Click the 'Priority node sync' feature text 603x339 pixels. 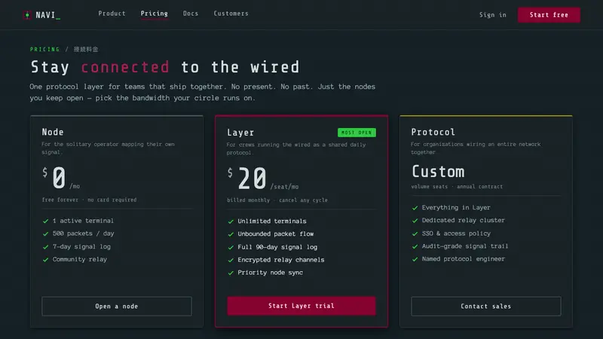[x=270, y=273]
